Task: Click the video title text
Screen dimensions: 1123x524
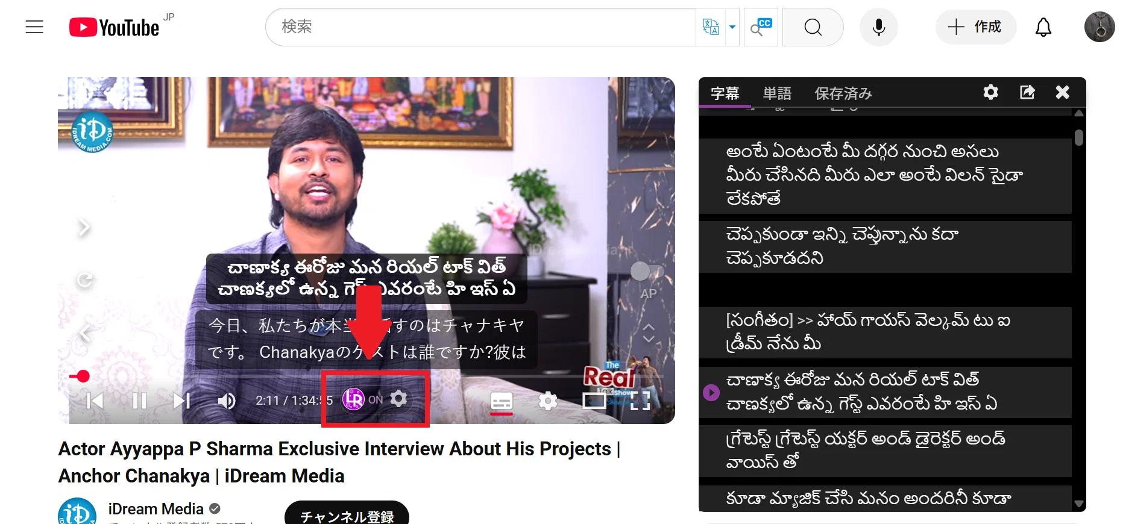Action: coord(339,463)
